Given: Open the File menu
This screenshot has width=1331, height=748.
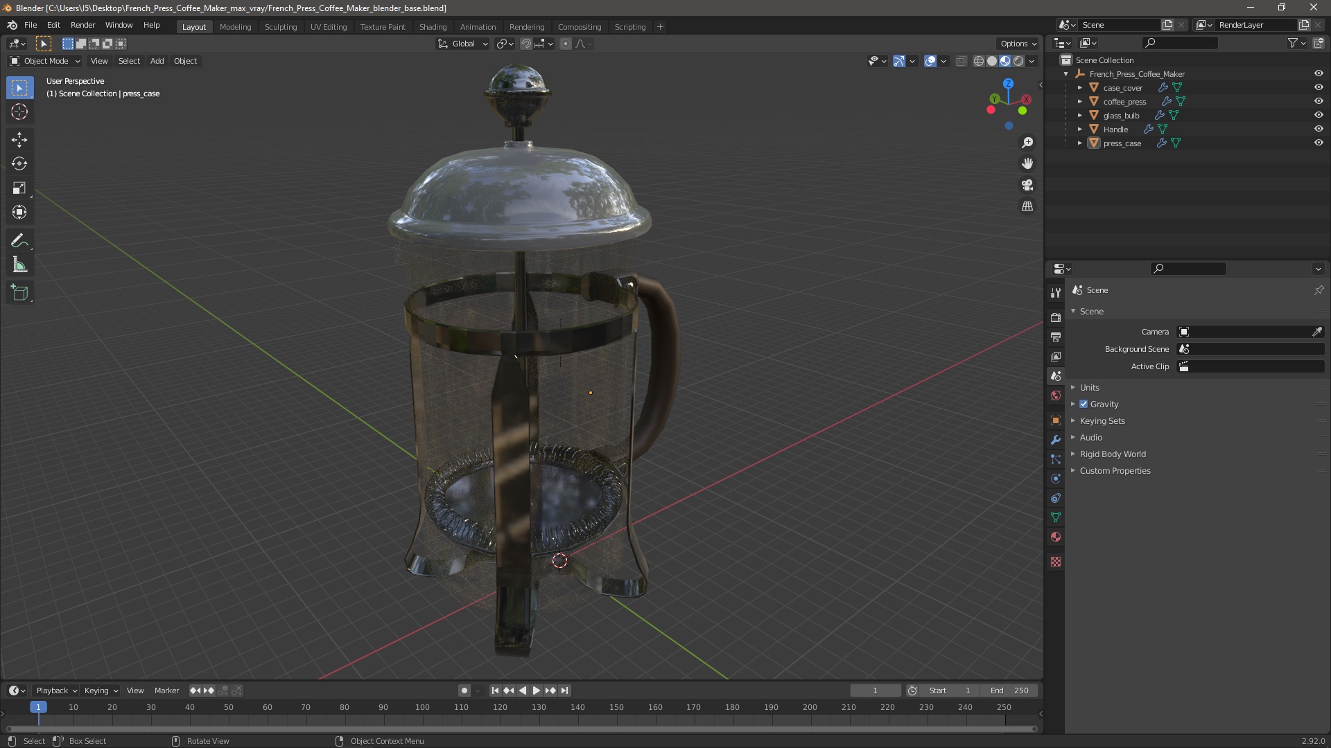Looking at the screenshot, I should pyautogui.click(x=31, y=25).
